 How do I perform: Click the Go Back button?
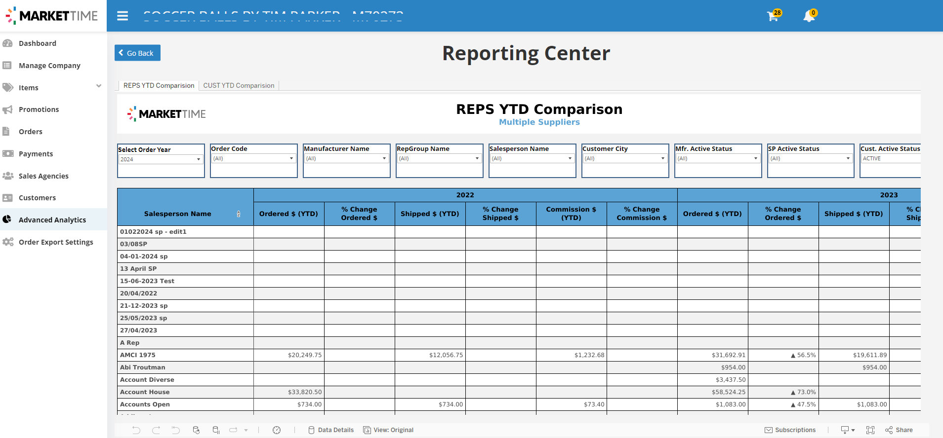[137, 53]
